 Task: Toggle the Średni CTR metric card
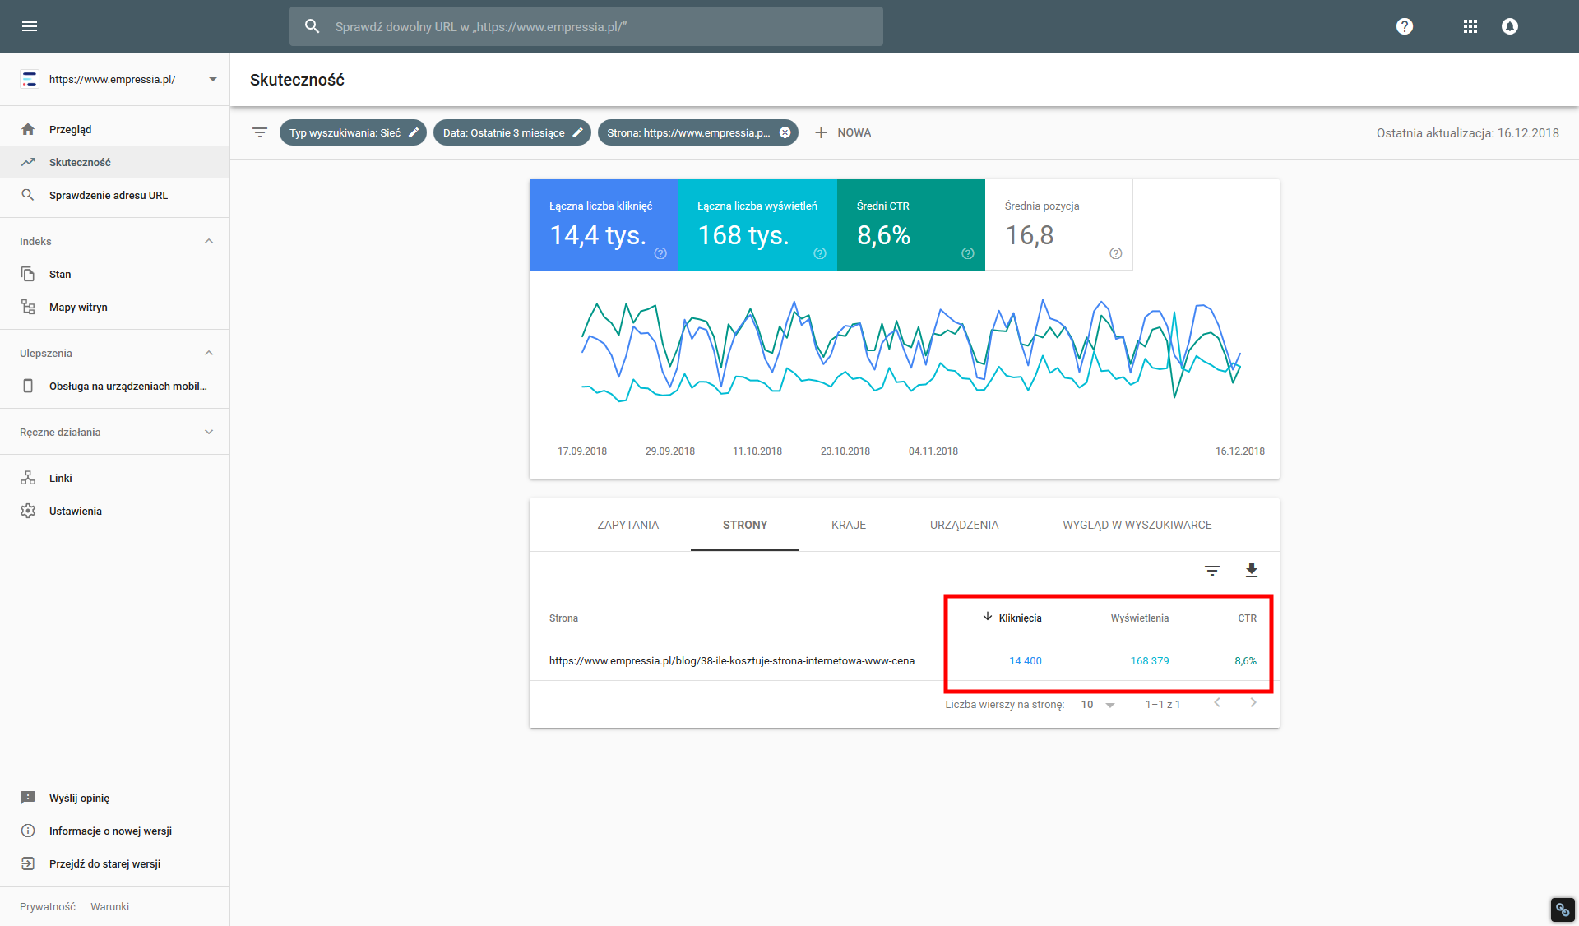point(911,225)
